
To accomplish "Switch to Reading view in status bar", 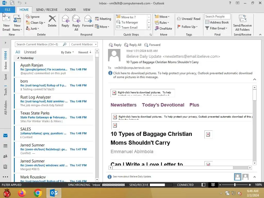I will (x=213, y=185).
